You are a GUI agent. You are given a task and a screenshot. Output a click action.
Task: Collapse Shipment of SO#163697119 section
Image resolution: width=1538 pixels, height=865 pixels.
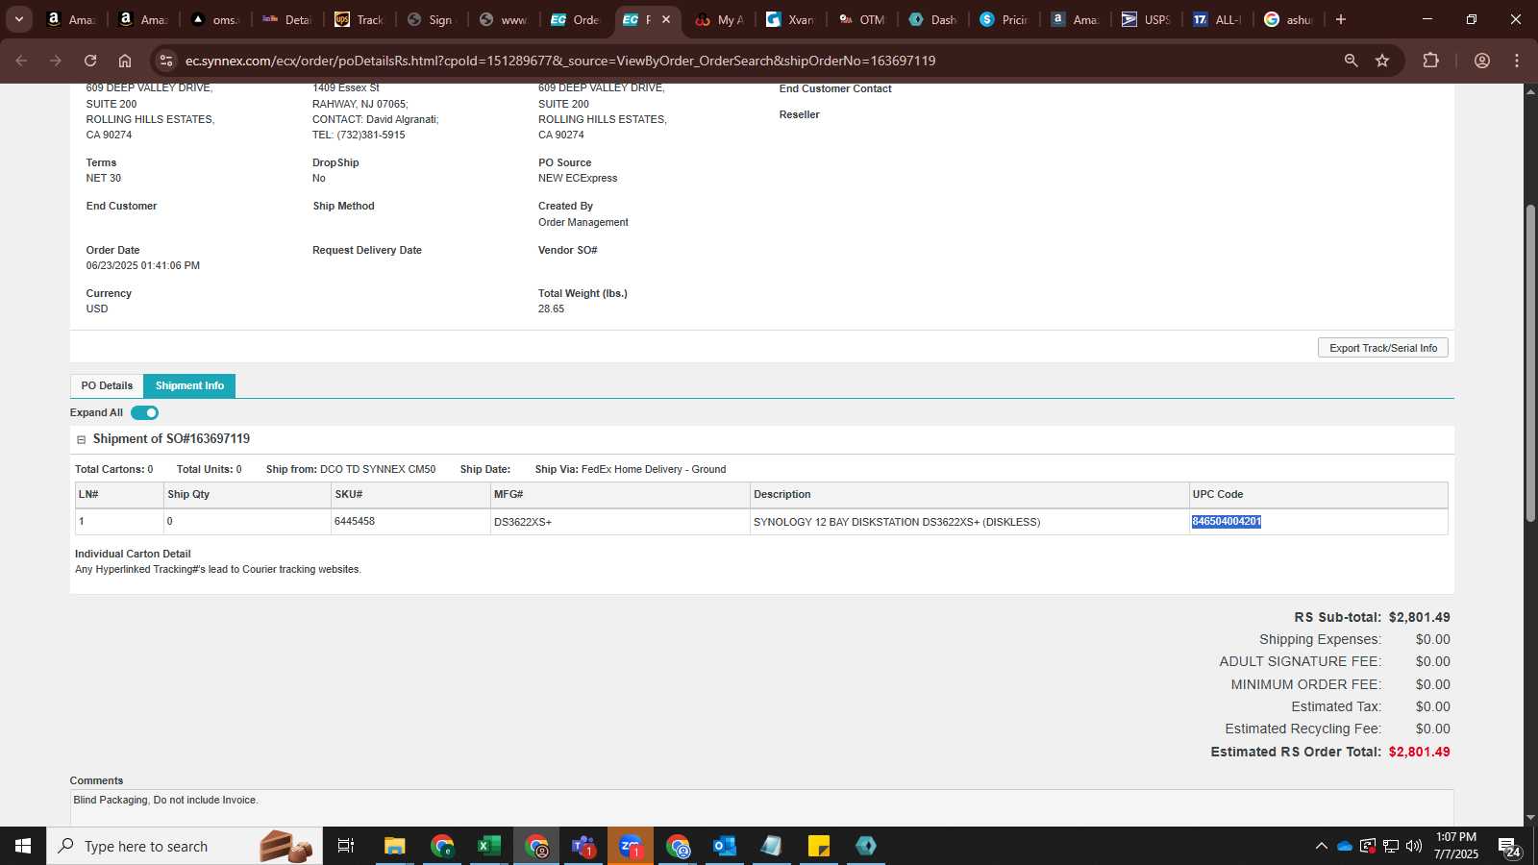tap(82, 439)
